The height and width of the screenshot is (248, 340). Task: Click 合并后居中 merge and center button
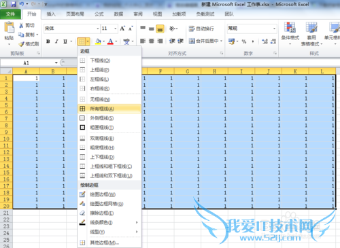pyautogui.click(x=205, y=41)
